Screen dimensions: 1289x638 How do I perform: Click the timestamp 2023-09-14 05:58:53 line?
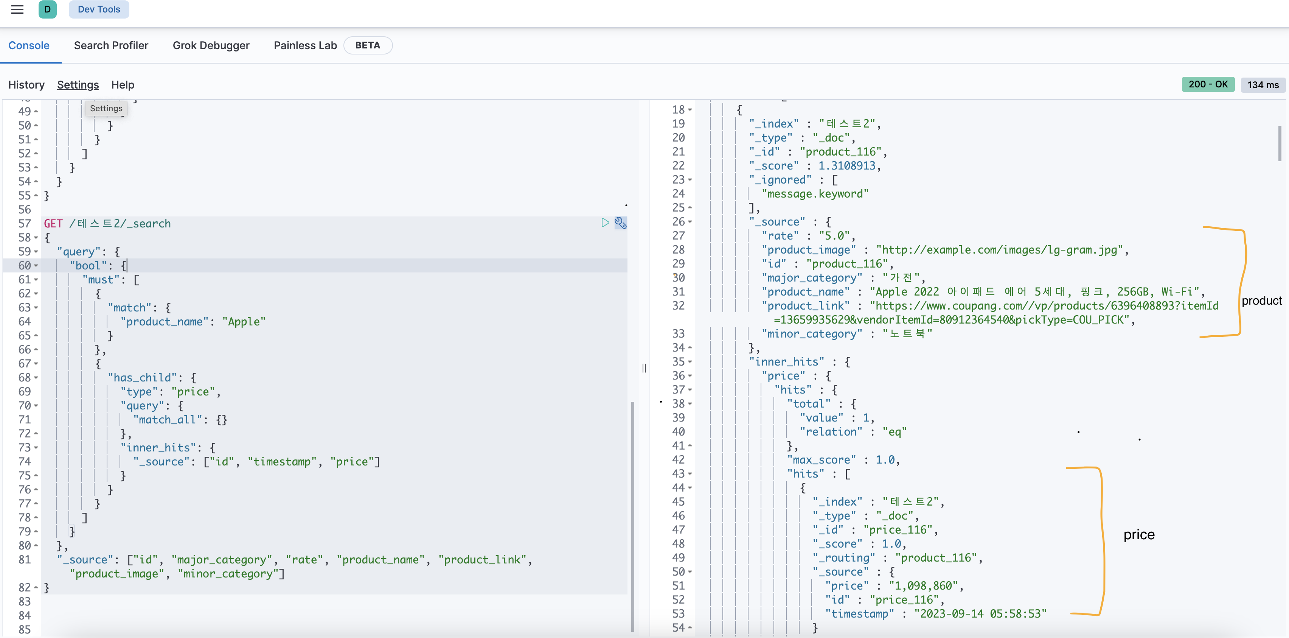(x=936, y=615)
